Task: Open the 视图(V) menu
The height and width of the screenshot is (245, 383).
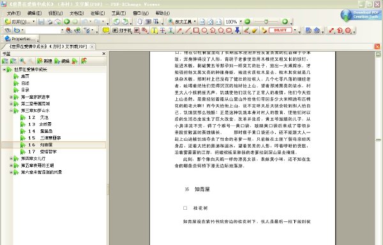Action: coord(56,13)
